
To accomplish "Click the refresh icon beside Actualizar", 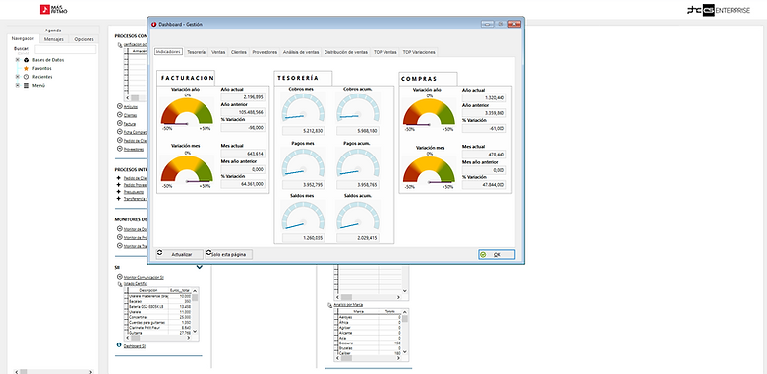I will coord(159,253).
